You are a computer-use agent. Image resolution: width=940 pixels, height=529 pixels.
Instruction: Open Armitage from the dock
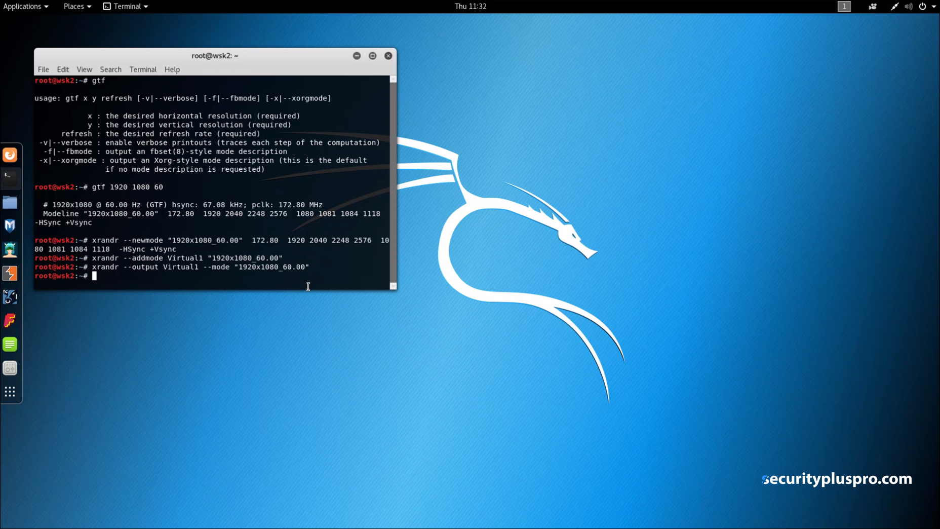(10, 249)
